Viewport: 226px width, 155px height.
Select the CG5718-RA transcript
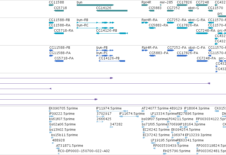pos(59,33)
